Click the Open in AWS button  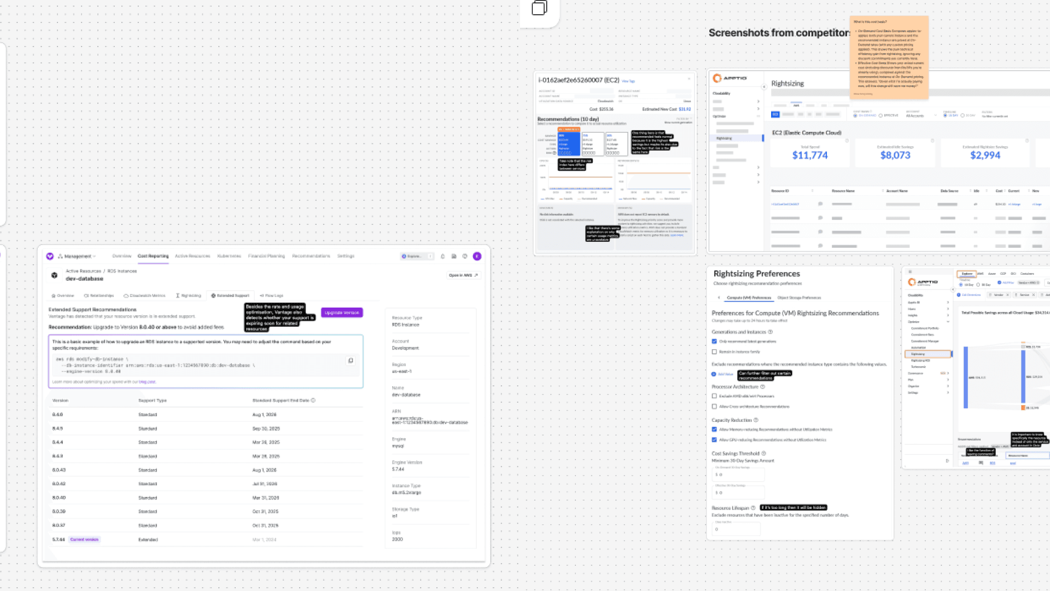point(463,275)
